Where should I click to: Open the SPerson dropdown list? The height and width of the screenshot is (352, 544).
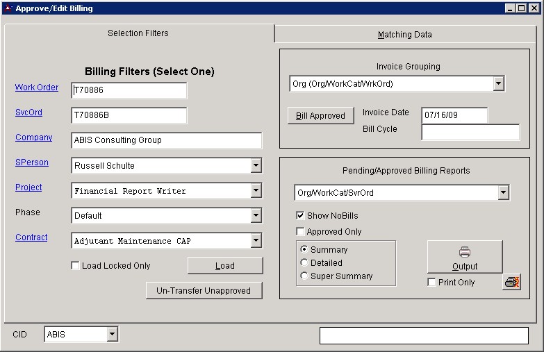[x=256, y=166]
